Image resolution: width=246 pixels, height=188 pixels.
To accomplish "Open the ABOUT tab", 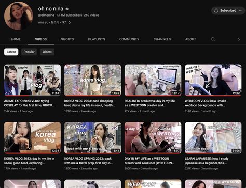I will pos(190,39).
